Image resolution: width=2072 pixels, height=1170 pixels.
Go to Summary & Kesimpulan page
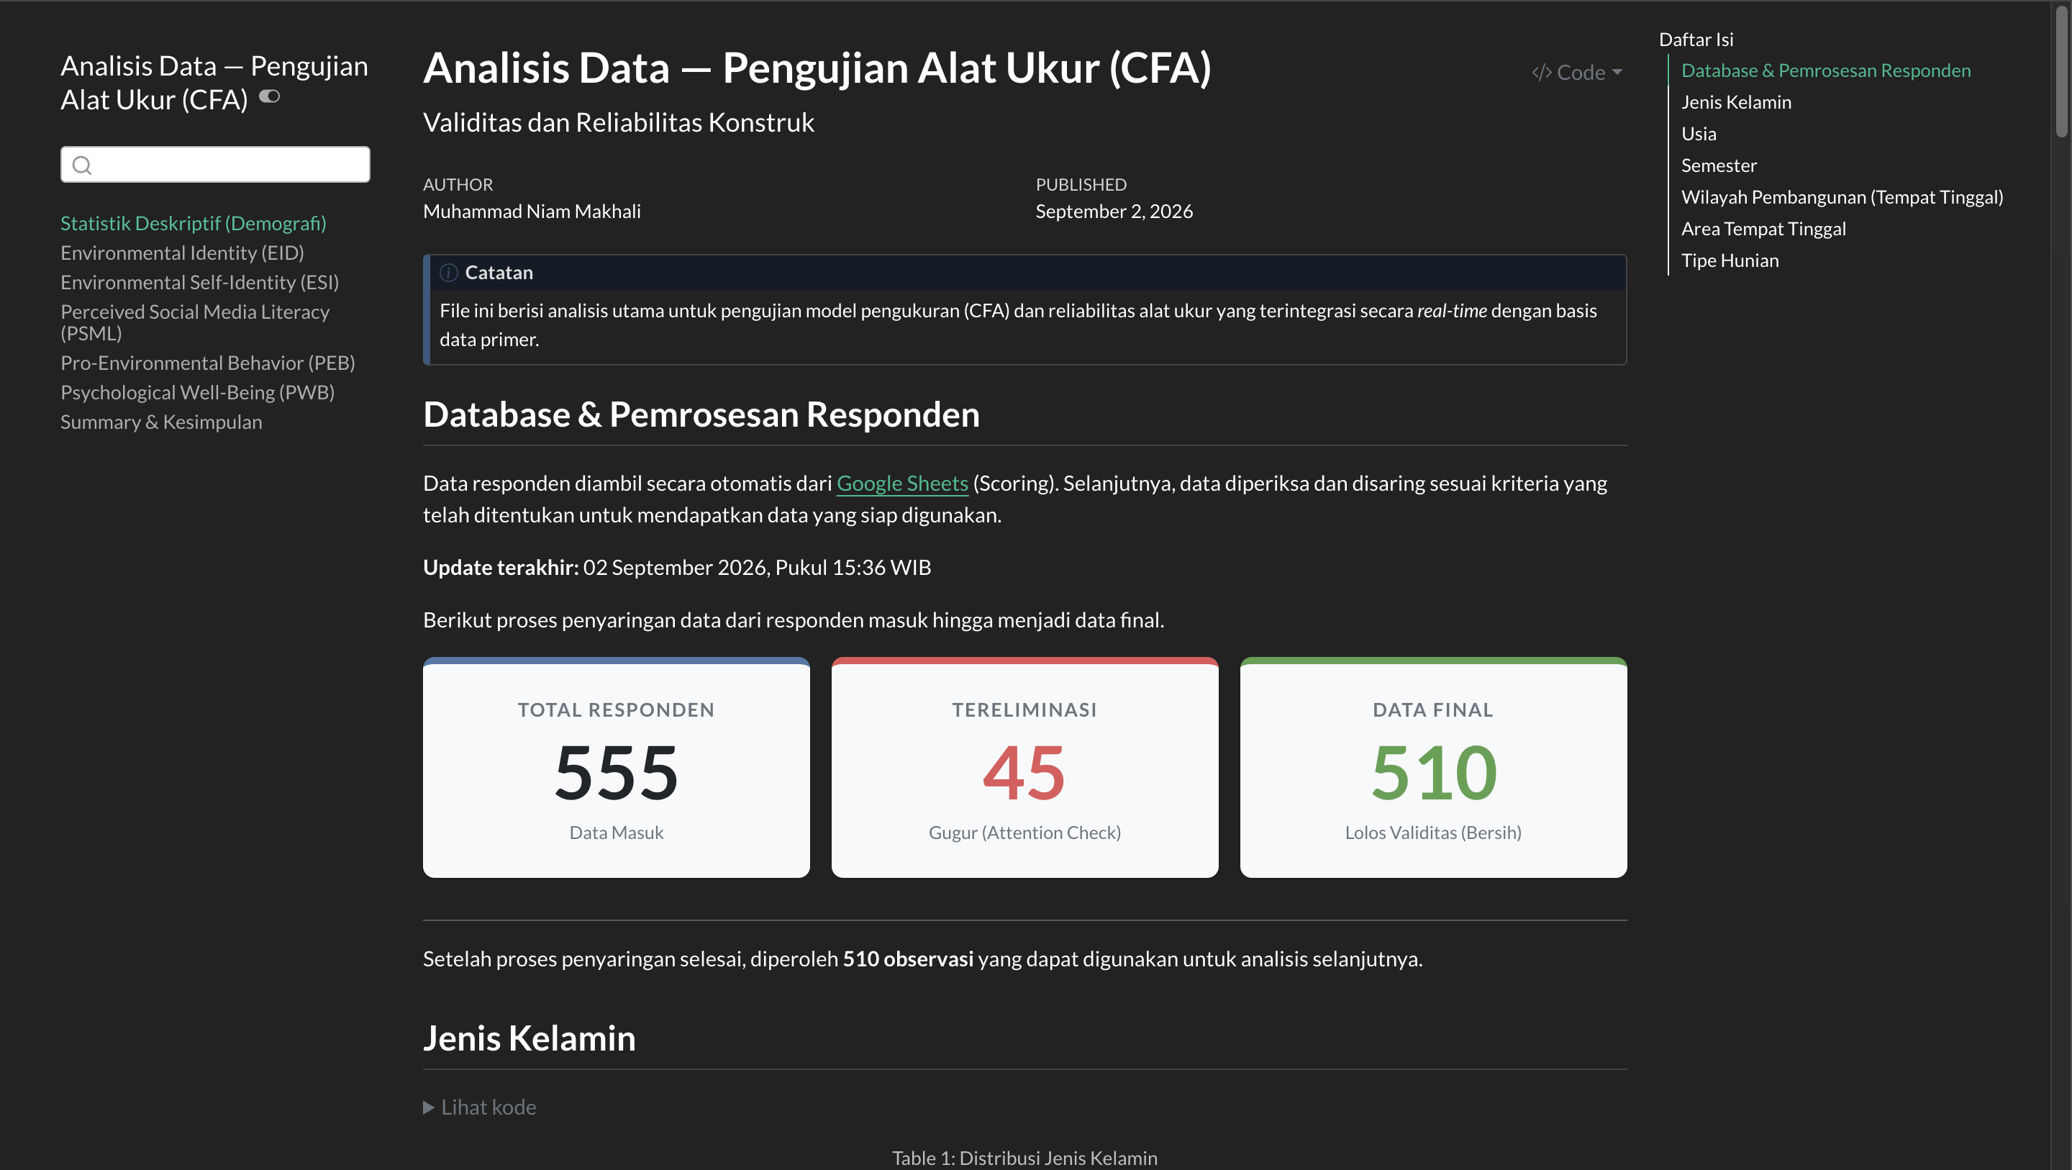tap(161, 422)
